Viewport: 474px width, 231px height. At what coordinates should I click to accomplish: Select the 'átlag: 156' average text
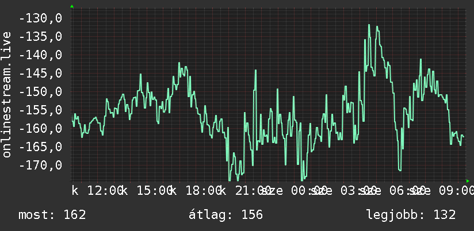click(226, 215)
